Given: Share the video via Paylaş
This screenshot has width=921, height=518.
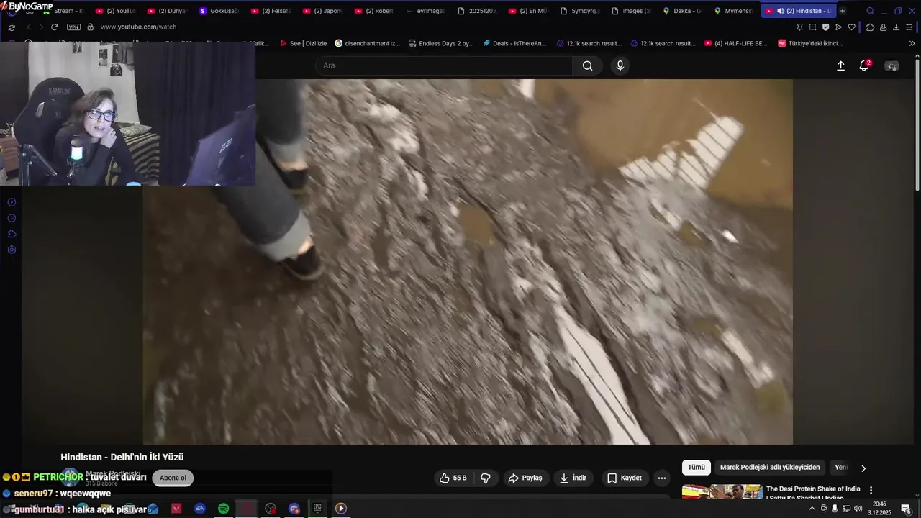Looking at the screenshot, I should click(525, 478).
